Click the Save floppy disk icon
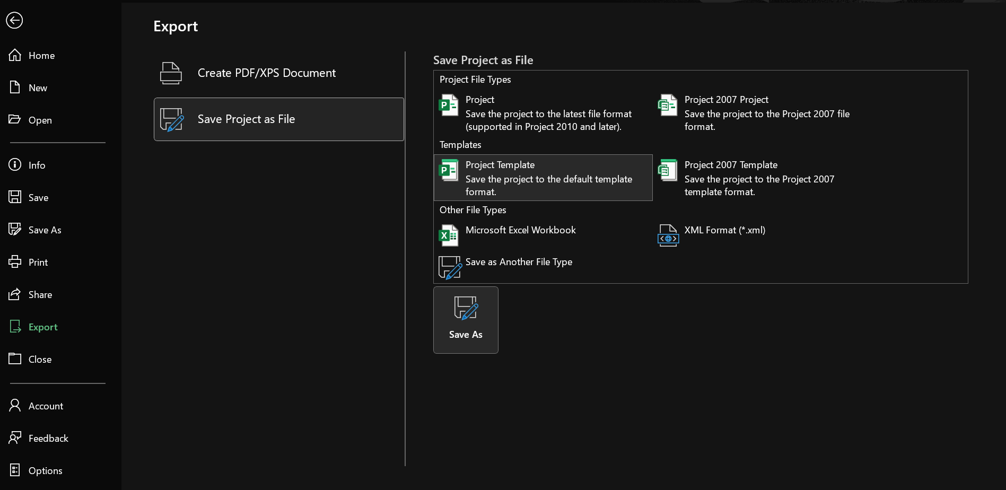The height and width of the screenshot is (490, 1006). 15,197
